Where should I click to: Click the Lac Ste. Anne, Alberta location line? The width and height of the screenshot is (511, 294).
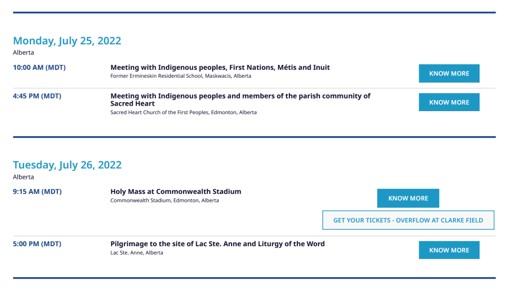point(136,253)
